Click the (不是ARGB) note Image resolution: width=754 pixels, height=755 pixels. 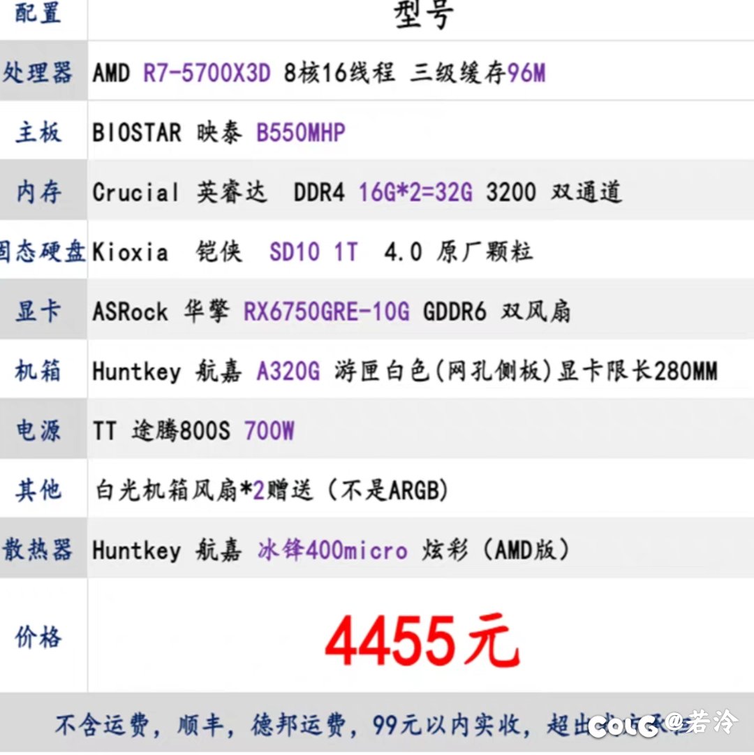389,490
